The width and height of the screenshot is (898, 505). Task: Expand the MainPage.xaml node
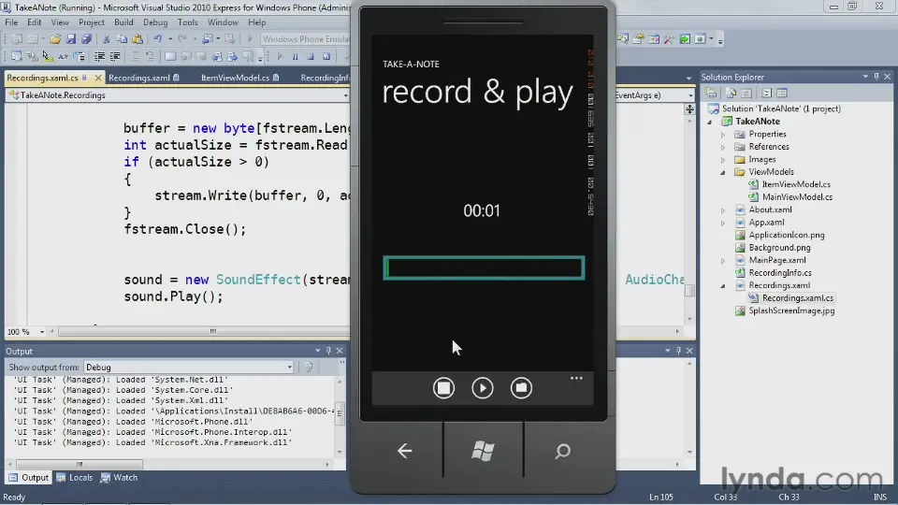tap(723, 261)
